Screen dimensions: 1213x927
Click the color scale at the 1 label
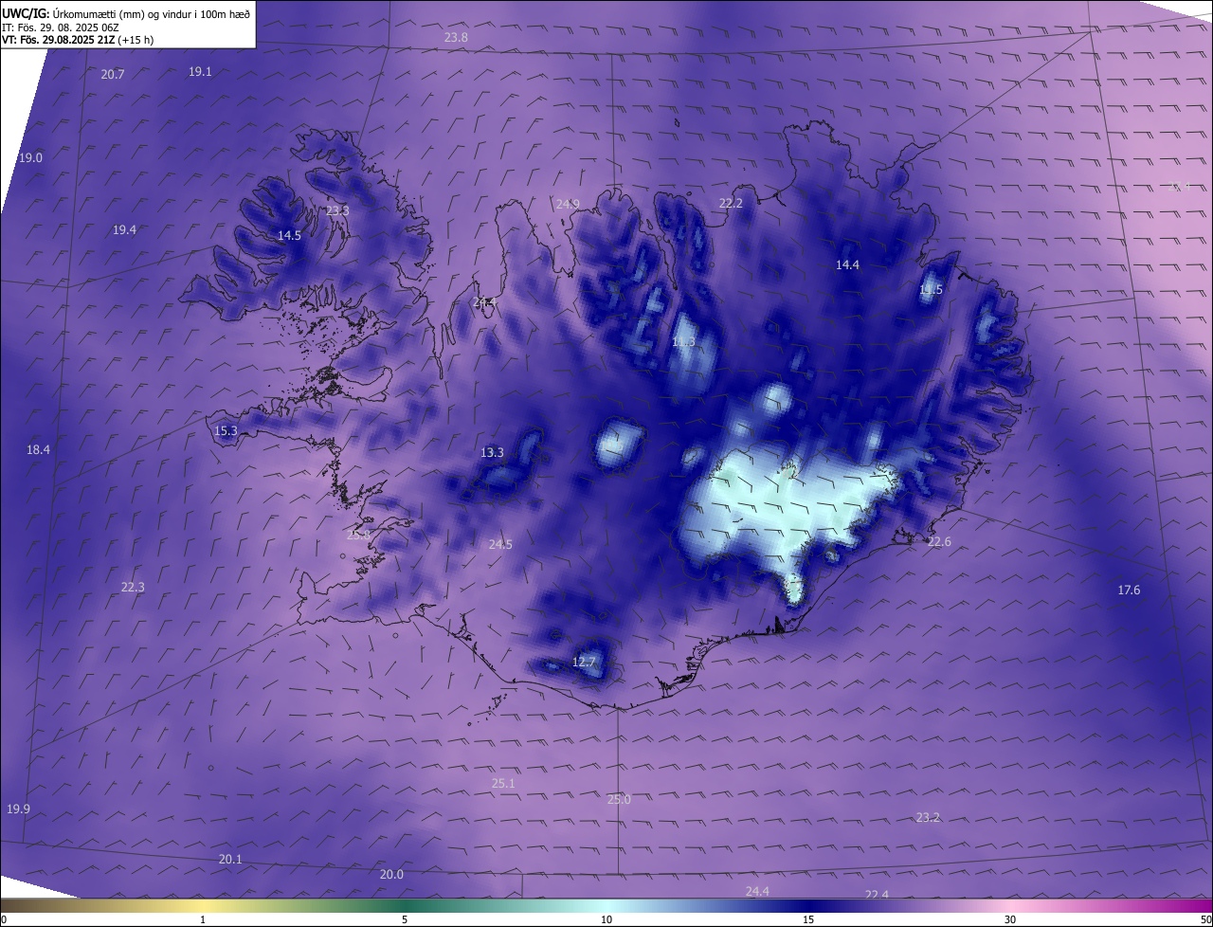203,919
